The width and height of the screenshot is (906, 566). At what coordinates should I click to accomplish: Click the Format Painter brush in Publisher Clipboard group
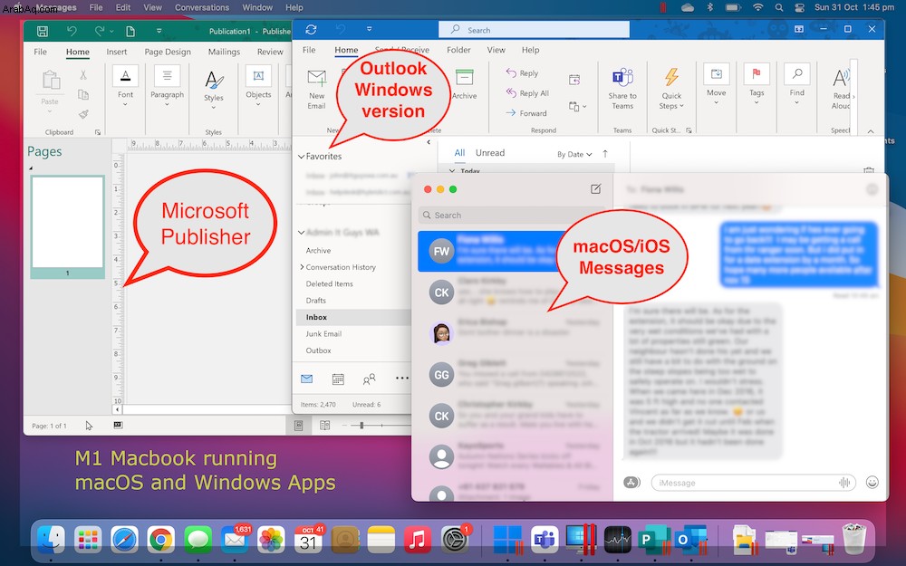pos(83,114)
